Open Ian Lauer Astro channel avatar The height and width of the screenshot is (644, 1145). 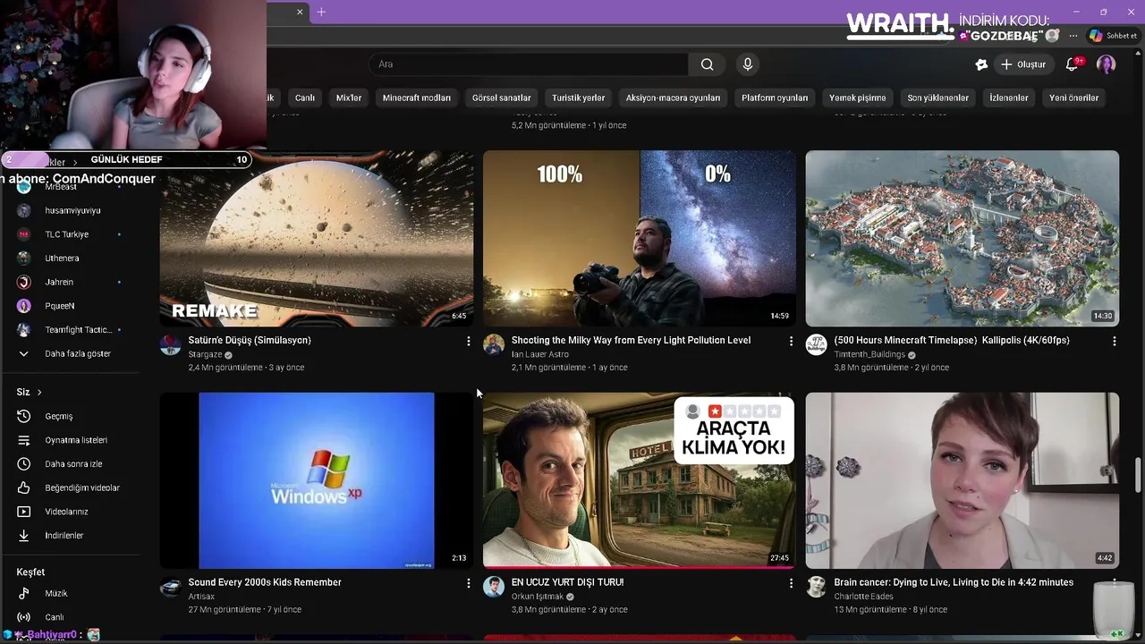tap(494, 345)
